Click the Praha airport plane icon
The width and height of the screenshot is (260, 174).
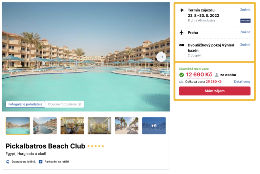coord(182,33)
